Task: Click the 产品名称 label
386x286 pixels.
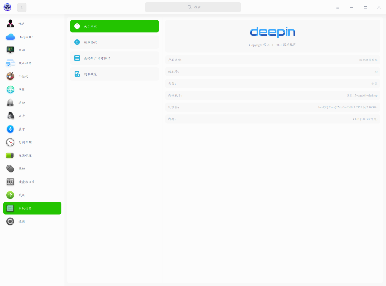Action: (x=175, y=60)
